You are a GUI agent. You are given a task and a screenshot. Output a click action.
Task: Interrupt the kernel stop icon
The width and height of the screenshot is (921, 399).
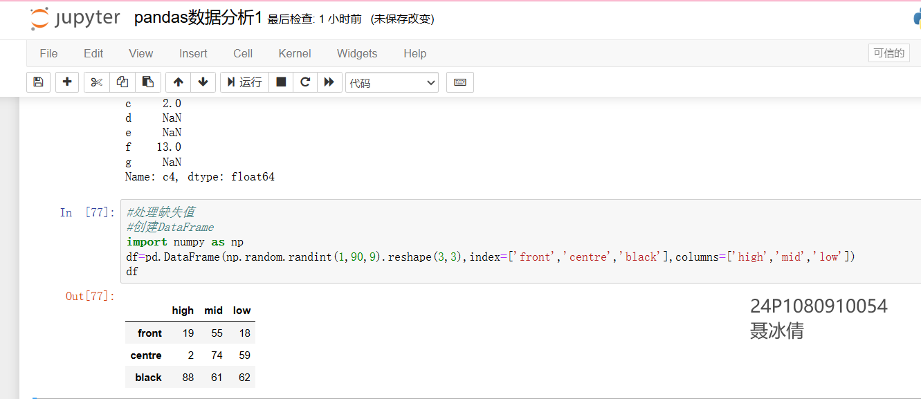(281, 82)
